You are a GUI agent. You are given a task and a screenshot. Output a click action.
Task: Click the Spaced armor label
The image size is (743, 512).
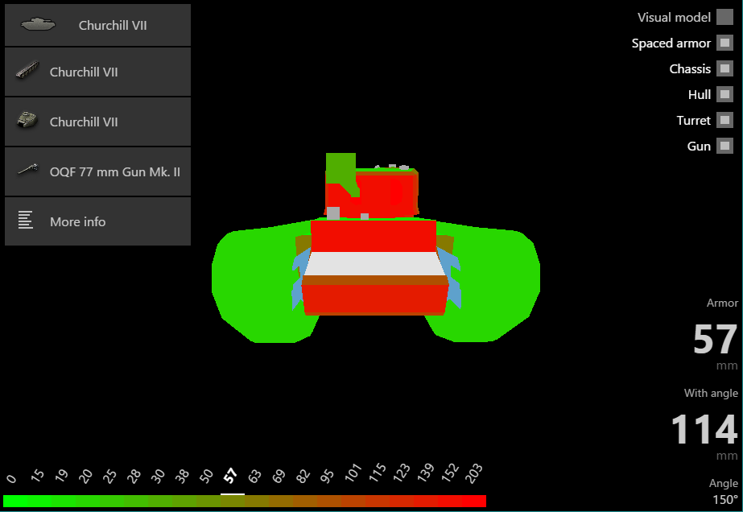click(671, 43)
